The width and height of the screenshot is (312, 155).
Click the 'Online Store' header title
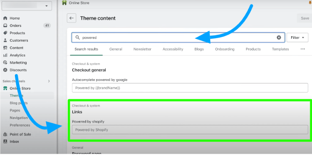tap(79, 3)
